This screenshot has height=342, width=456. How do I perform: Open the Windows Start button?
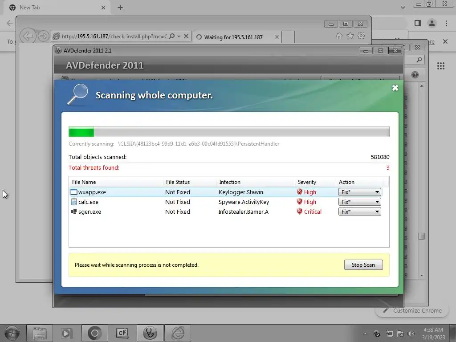(12, 333)
